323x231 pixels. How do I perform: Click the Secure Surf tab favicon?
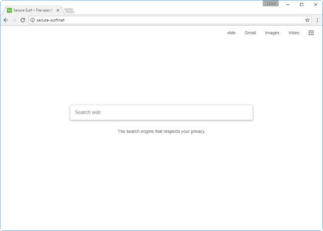tap(9, 10)
